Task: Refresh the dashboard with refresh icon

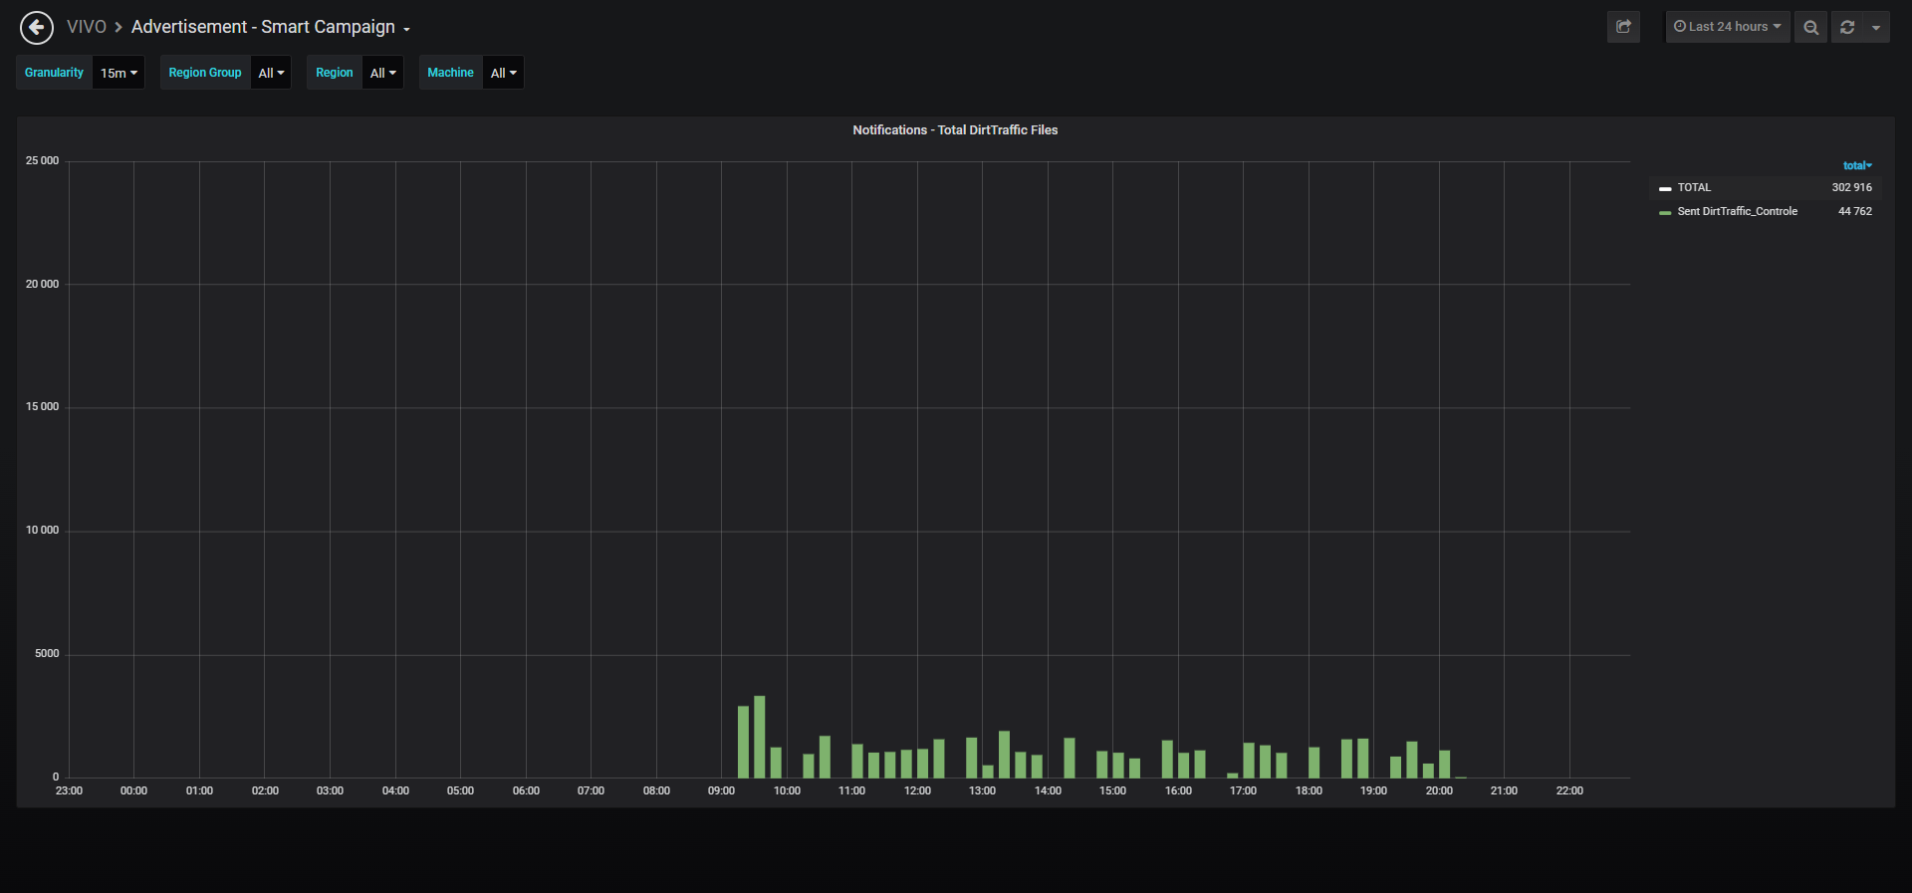Action: tap(1847, 27)
